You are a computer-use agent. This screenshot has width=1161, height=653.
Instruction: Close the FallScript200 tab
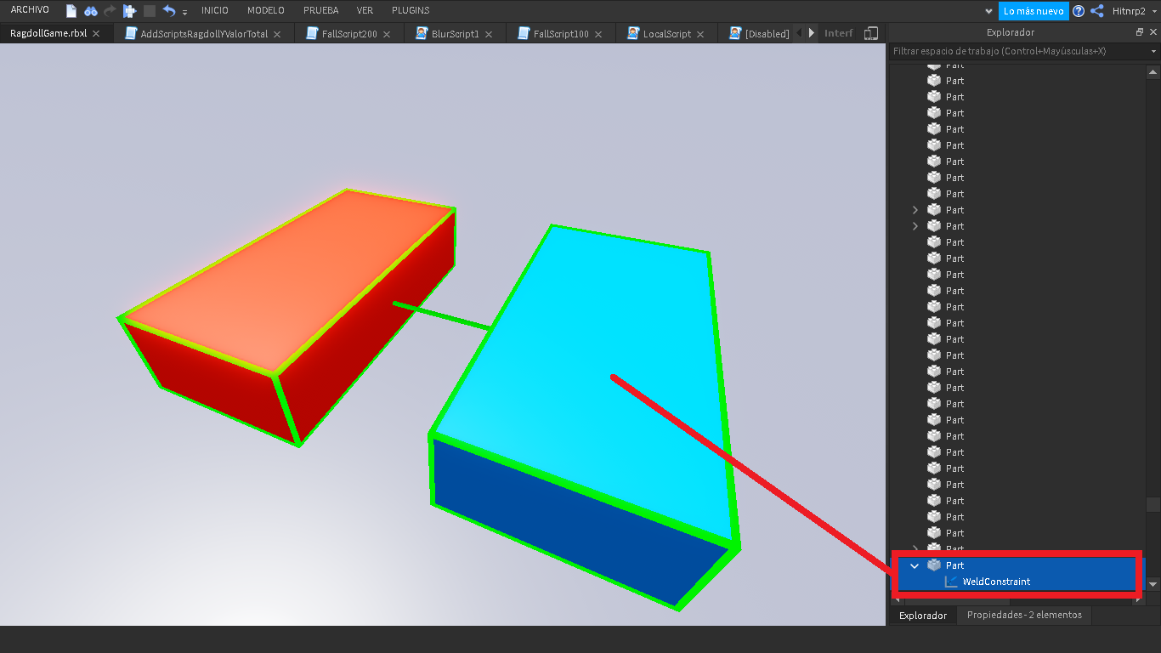[387, 34]
